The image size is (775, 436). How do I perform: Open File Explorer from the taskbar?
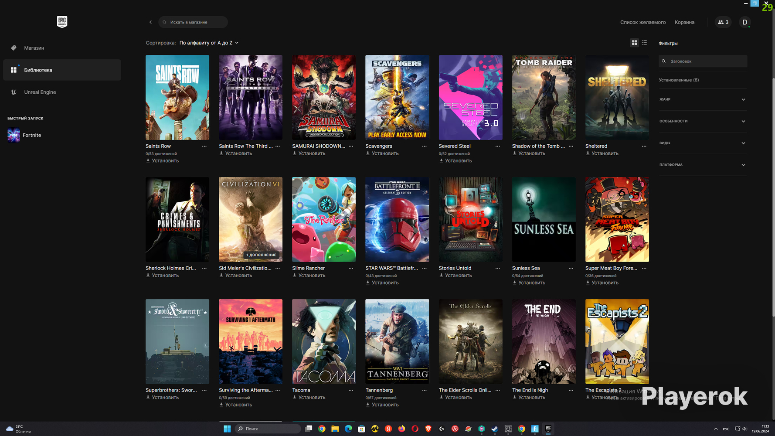point(335,429)
